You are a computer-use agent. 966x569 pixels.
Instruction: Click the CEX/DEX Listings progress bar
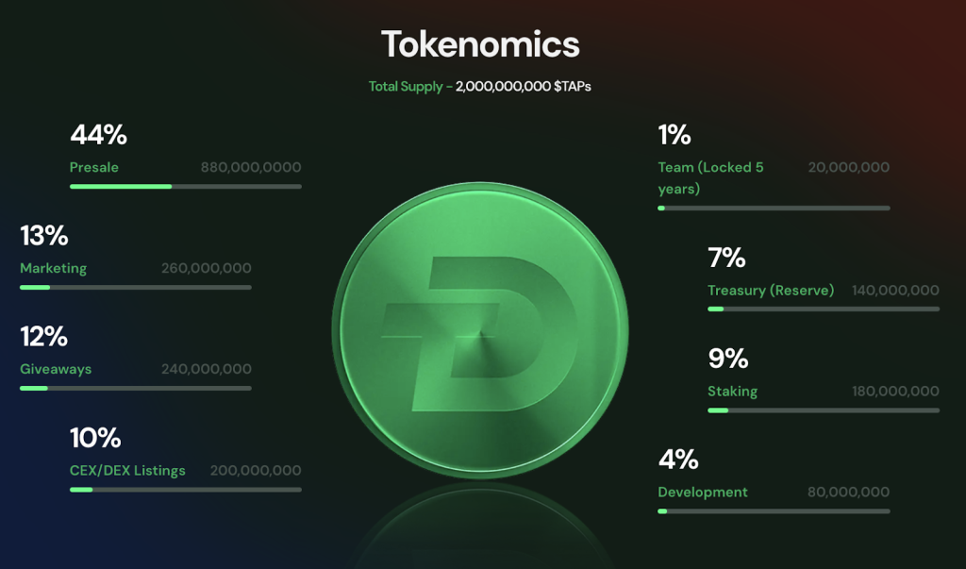point(186,489)
